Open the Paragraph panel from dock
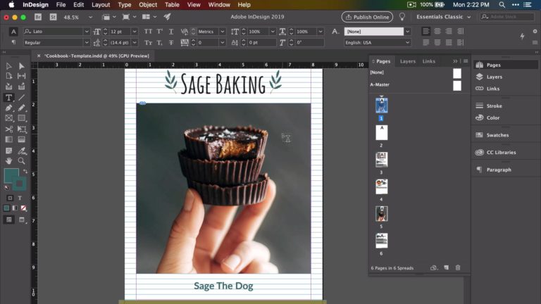The width and height of the screenshot is (541, 304). pyautogui.click(x=499, y=170)
